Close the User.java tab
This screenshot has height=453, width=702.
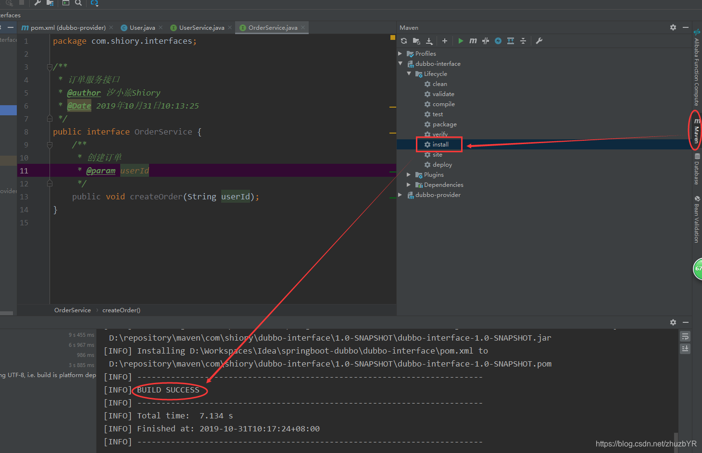tap(161, 27)
